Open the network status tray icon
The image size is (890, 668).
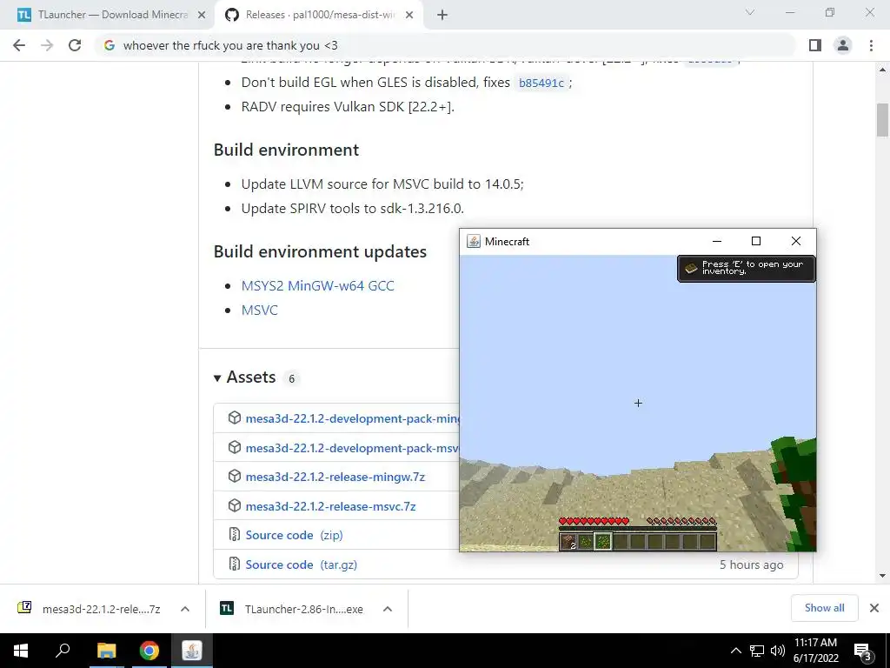click(757, 651)
